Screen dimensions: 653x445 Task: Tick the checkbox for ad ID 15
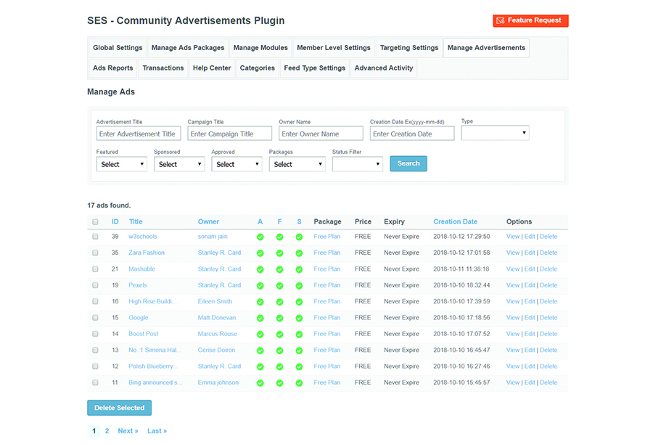click(95, 318)
